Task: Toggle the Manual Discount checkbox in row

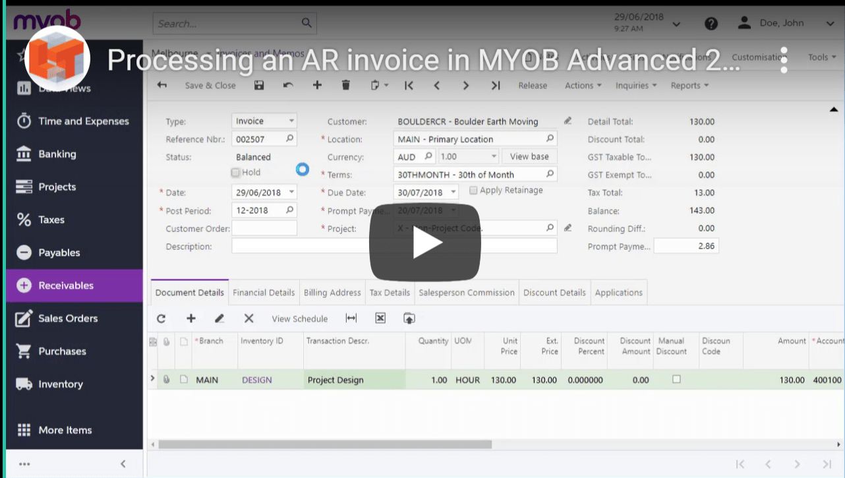Action: [x=676, y=379]
